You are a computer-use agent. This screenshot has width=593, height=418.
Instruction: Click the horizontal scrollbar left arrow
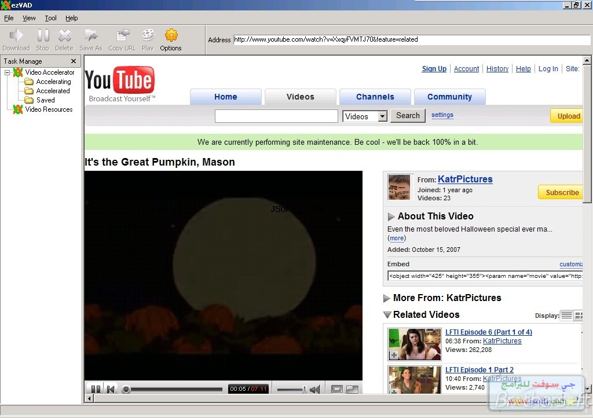pyautogui.click(x=89, y=398)
